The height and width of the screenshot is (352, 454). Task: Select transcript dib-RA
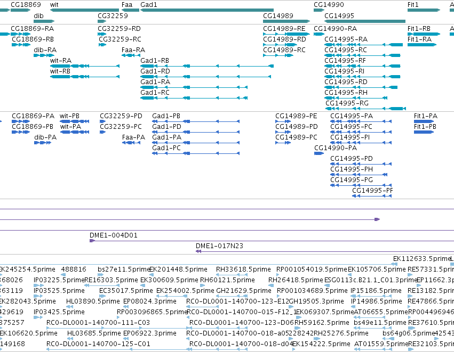[x=44, y=55]
